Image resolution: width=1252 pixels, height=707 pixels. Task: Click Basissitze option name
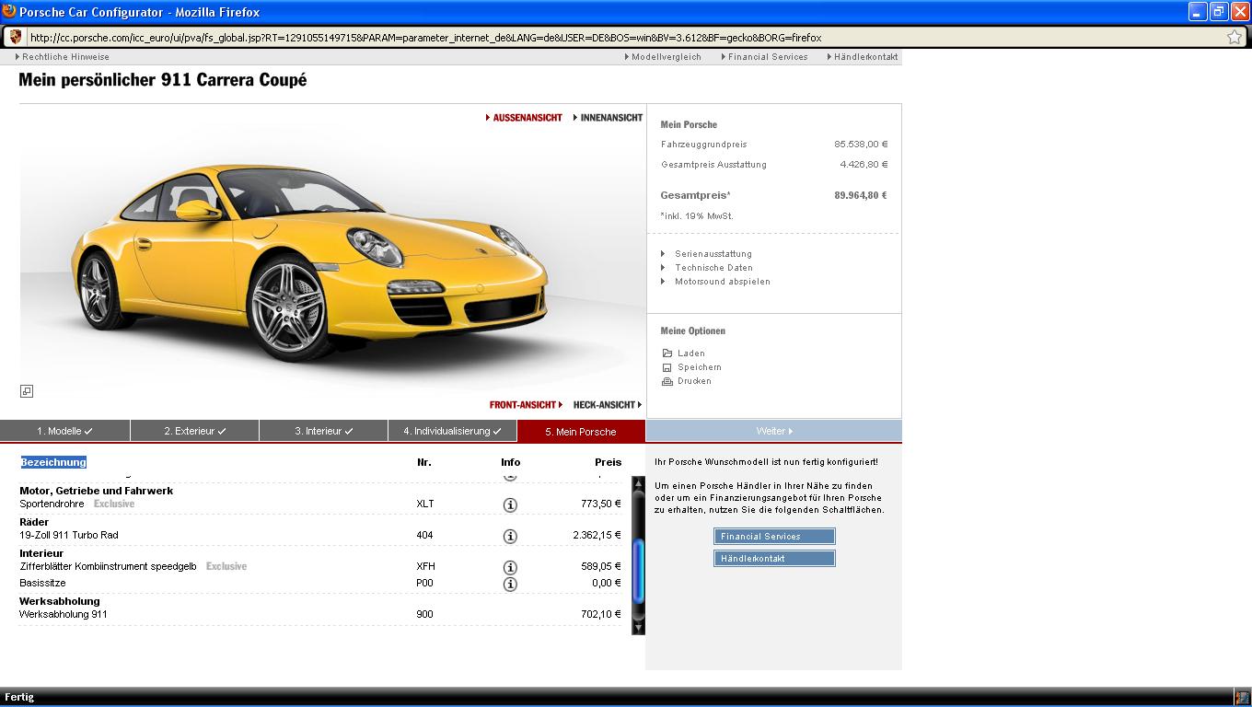[x=42, y=583]
